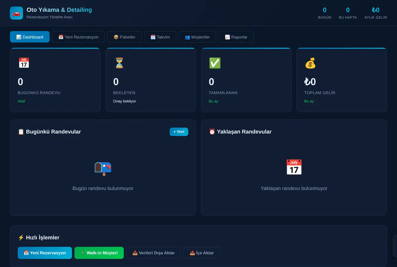Click the calendar icon in Bugünkü Randevu card
Screen dimensions: 397x267
tap(24, 63)
